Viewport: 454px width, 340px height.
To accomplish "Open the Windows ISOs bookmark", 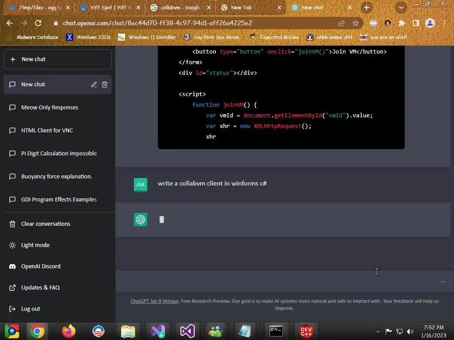I will pyautogui.click(x=88, y=37).
